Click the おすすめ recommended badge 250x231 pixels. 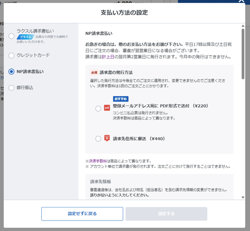121,99
